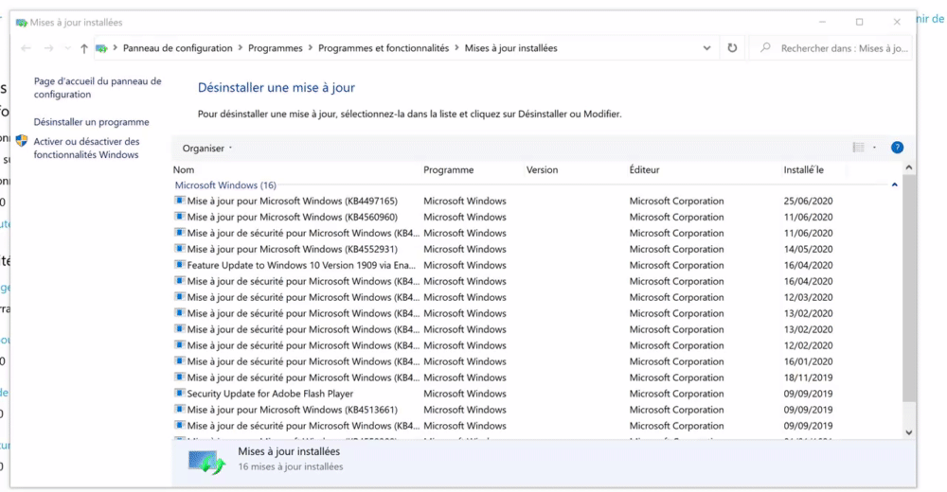Sort by the Version column header

(542, 170)
